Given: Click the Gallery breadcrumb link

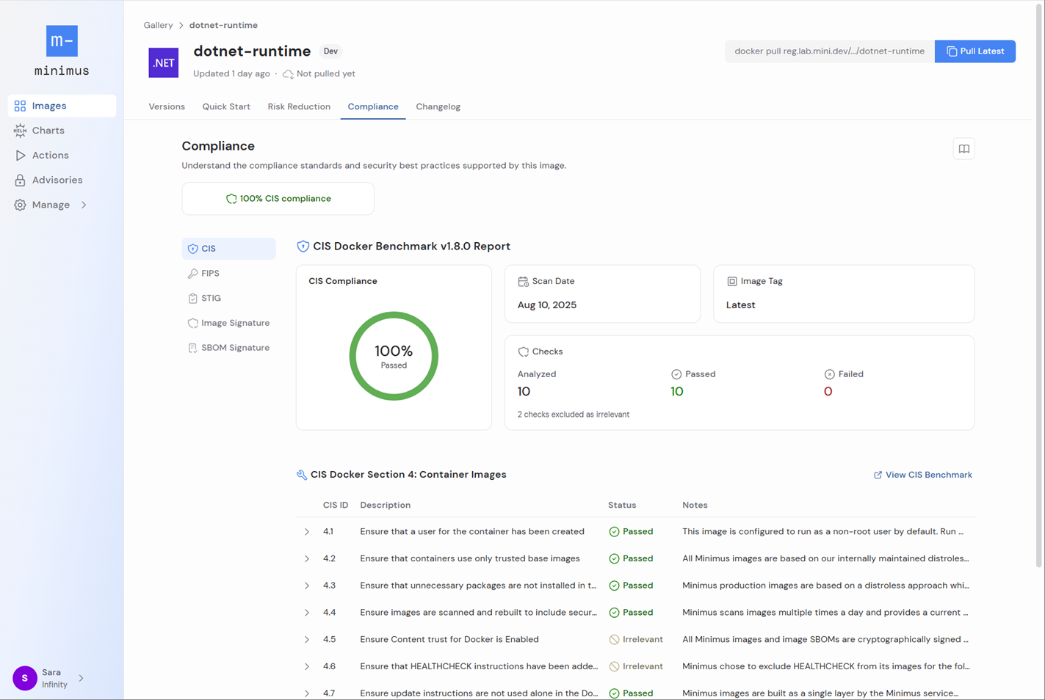Looking at the screenshot, I should pyautogui.click(x=158, y=25).
